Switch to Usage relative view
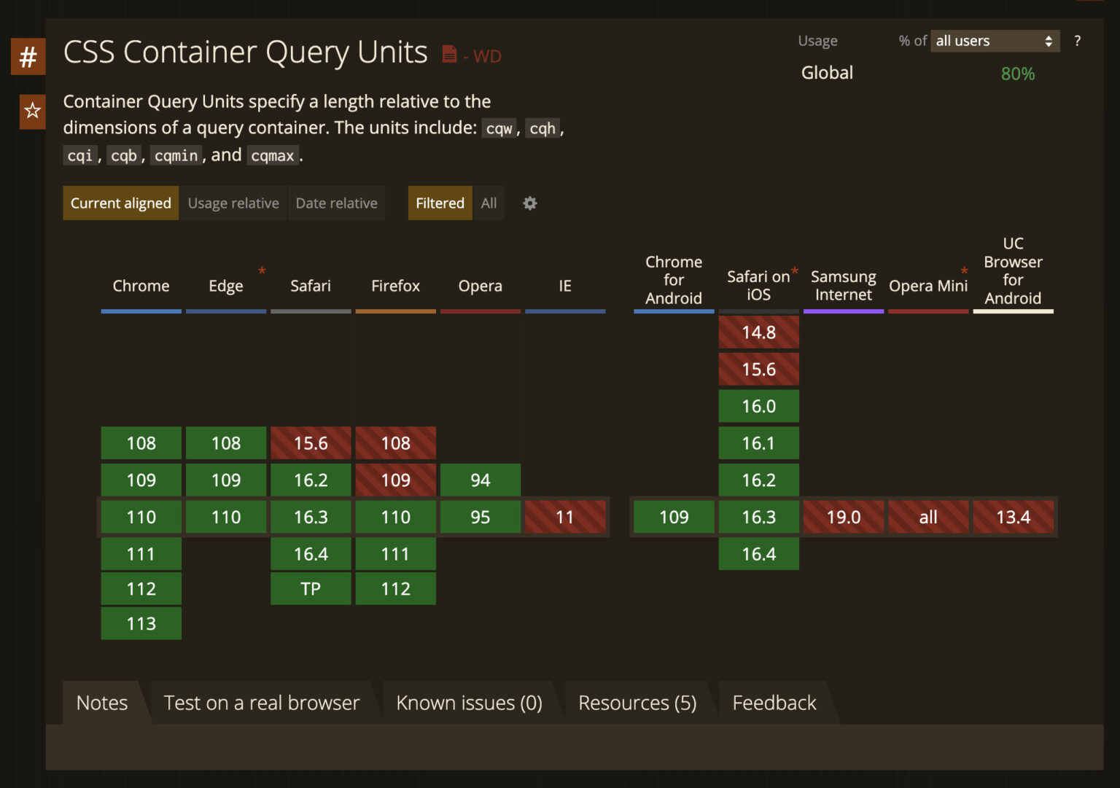The width and height of the screenshot is (1120, 788). (233, 203)
